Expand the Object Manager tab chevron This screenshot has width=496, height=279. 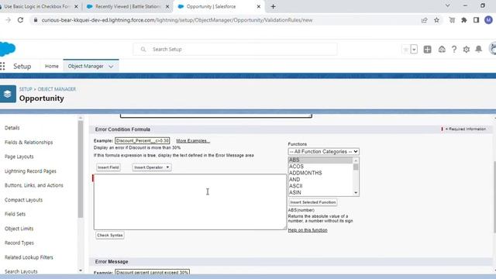tap(111, 67)
